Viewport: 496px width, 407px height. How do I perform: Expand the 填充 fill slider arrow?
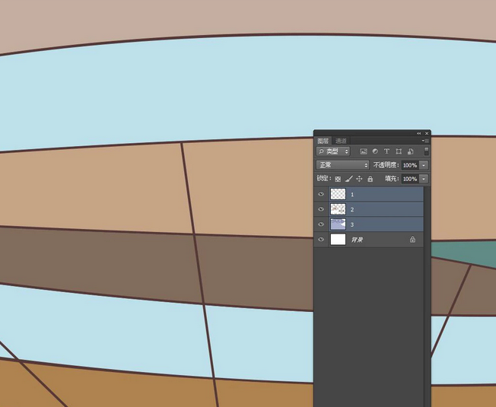[424, 179]
